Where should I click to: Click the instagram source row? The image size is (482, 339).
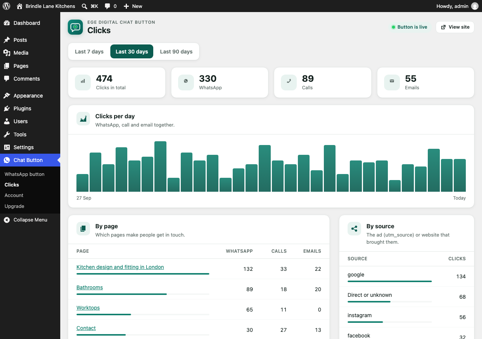click(x=407, y=317)
